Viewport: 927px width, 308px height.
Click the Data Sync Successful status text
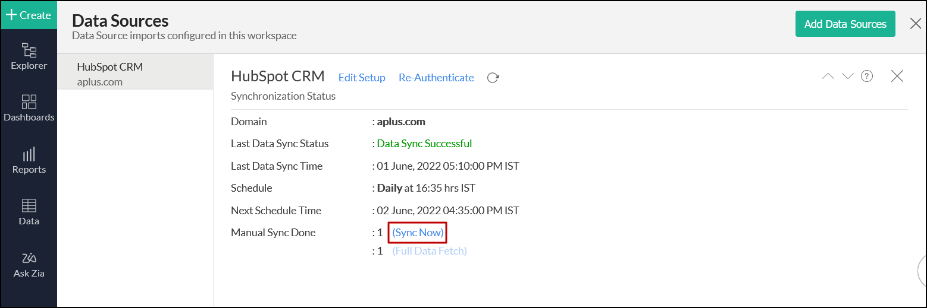click(424, 144)
